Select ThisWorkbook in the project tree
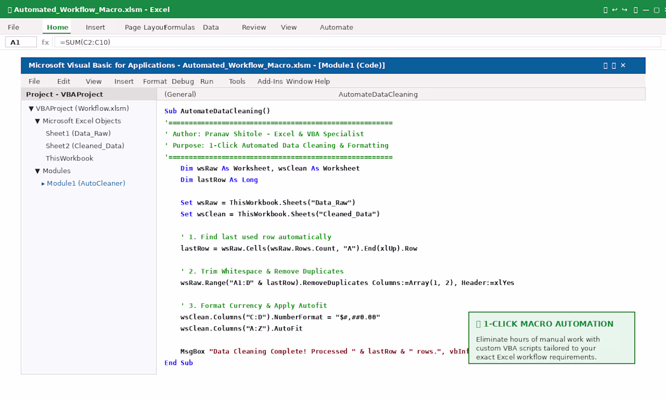Viewport: 666px width, 400px height. click(69, 159)
